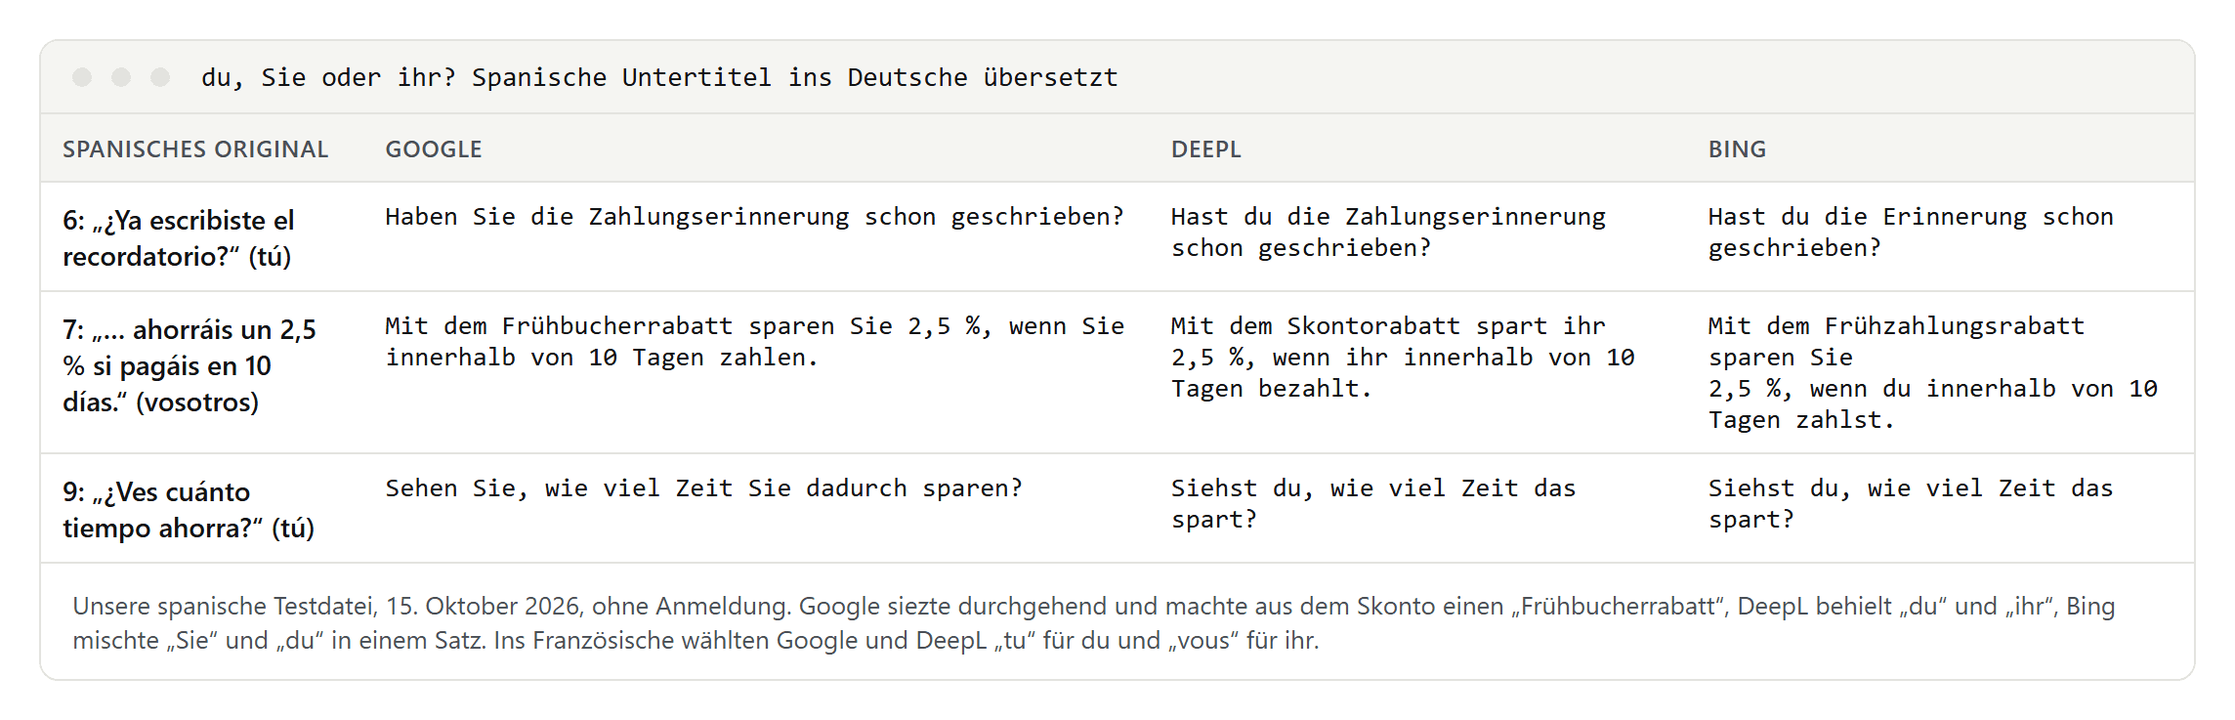Viewport: 2235px width, 720px height.
Task: Click the footnote starting 'Unsere spanische Testdatei'
Action: [x=1094, y=623]
